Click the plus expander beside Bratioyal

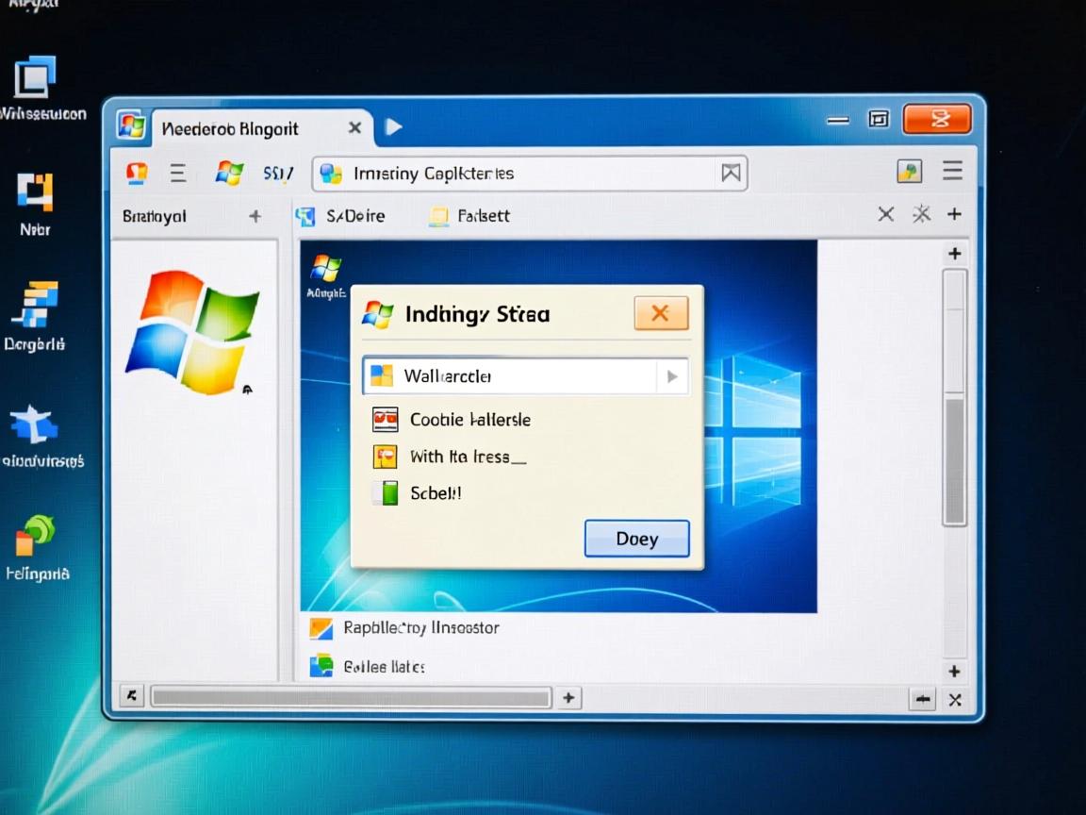(x=255, y=216)
